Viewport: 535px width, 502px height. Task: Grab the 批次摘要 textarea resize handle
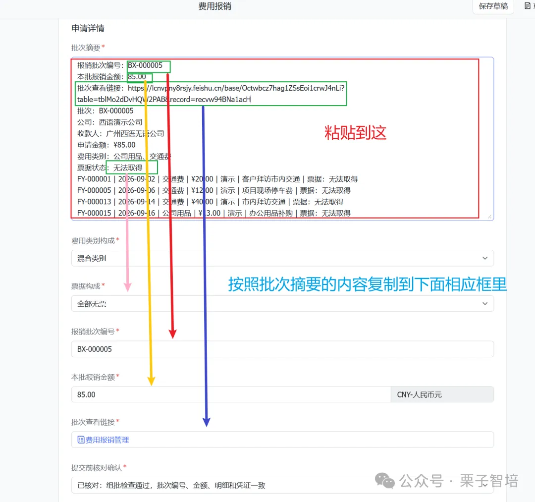(x=489, y=217)
